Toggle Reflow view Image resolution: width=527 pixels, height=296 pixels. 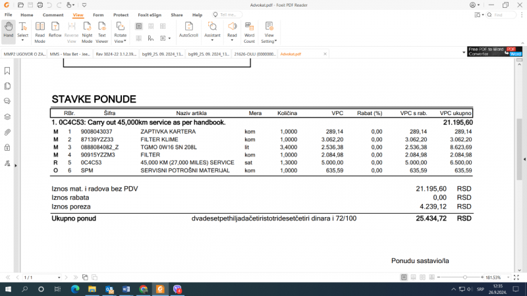coord(55,32)
